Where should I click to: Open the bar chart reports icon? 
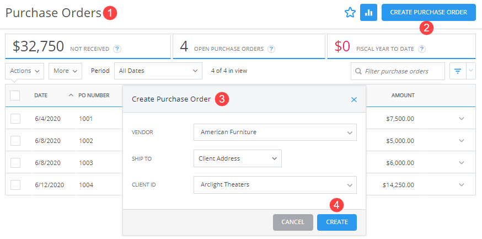(368, 13)
